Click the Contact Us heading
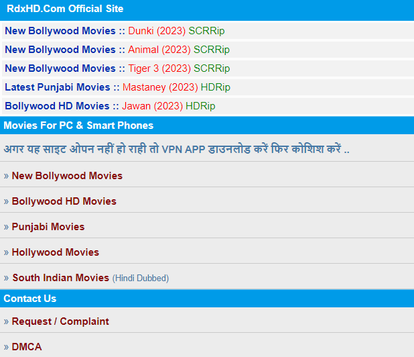Viewport: 414px width, 357px height. (x=30, y=299)
